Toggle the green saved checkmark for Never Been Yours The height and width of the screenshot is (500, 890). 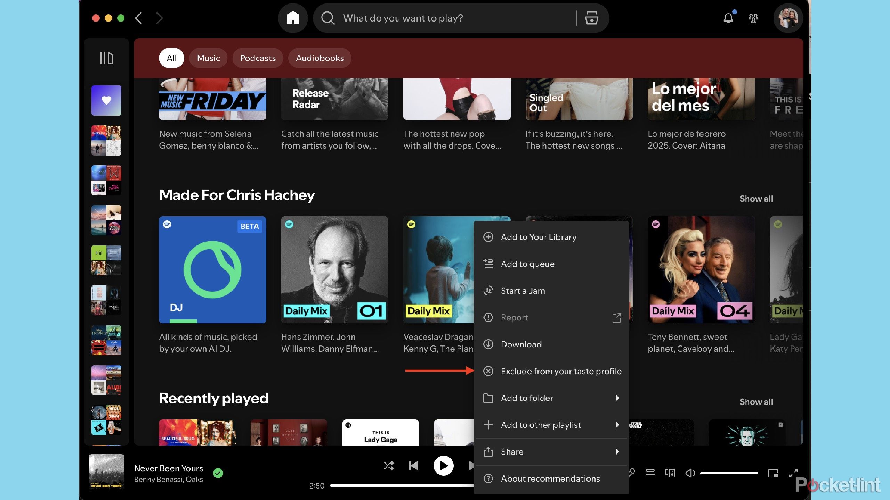pos(218,473)
